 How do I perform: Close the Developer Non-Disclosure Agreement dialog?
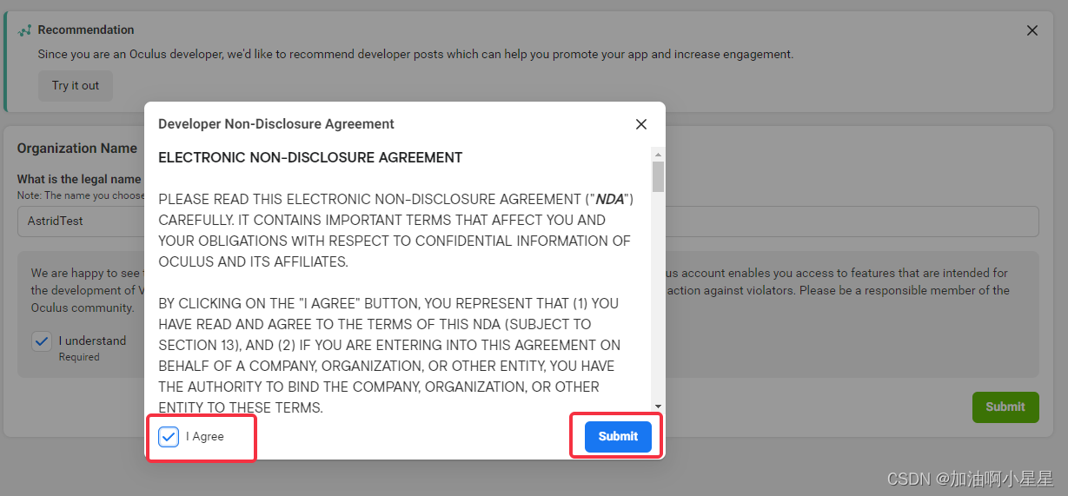pyautogui.click(x=641, y=124)
